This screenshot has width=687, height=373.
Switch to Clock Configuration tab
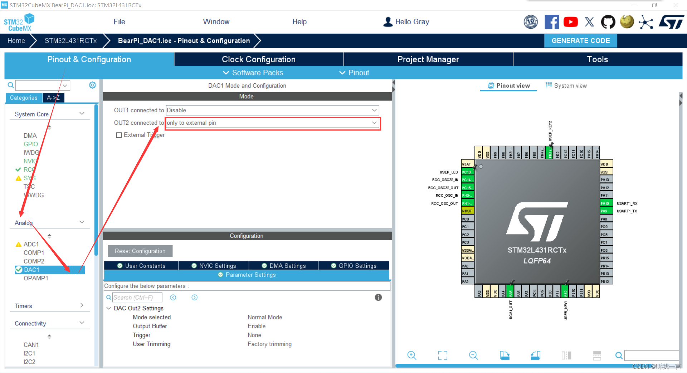259,59
